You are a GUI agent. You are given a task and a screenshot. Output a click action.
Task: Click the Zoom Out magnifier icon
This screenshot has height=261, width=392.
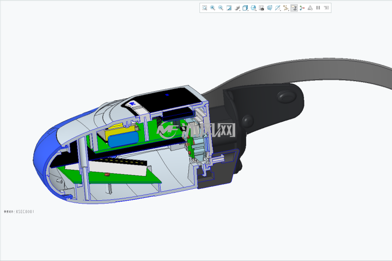click(x=220, y=8)
